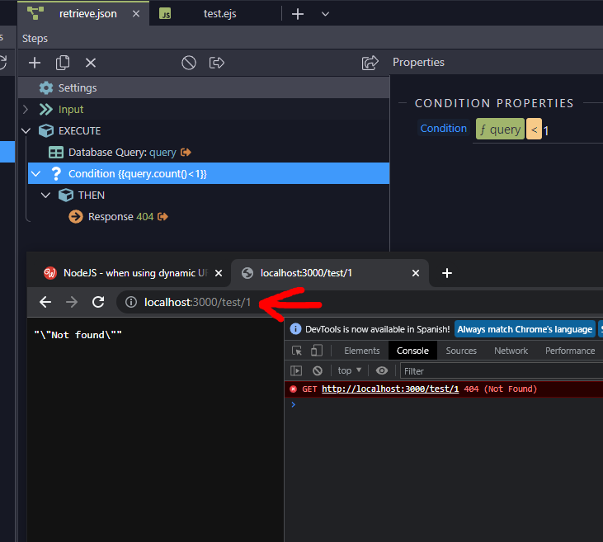Click the green query expression chip
The height and width of the screenshot is (542, 603).
click(500, 129)
